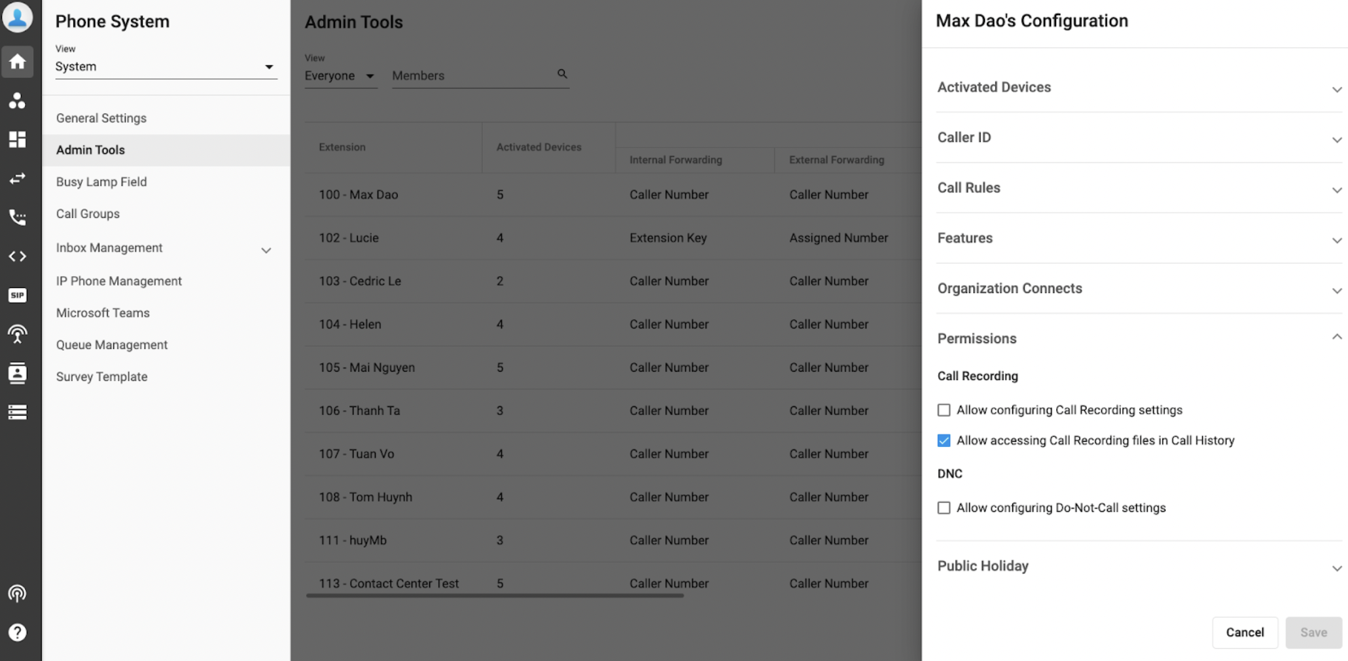Expand the Organization Connects section
Viewport: 1348px width, 661px height.
pos(1139,289)
